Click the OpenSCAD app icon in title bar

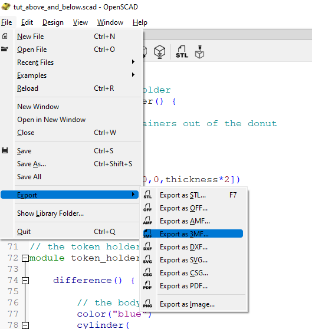[6, 6]
